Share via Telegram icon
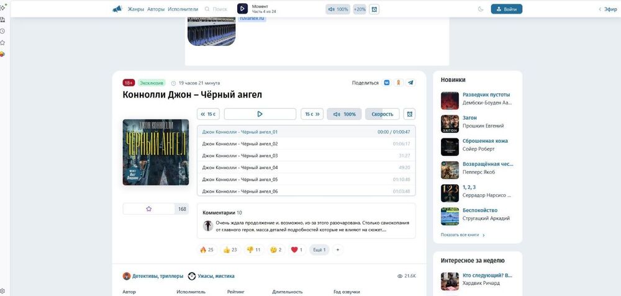This screenshot has width=621, height=296. (410, 83)
